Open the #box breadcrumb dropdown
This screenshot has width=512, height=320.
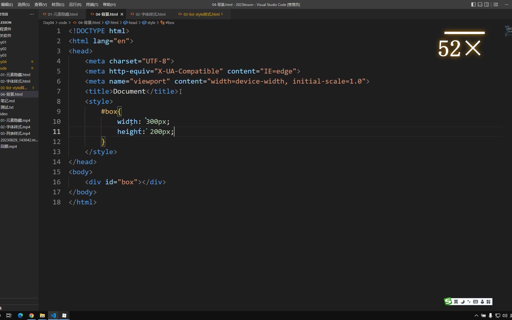tap(169, 23)
